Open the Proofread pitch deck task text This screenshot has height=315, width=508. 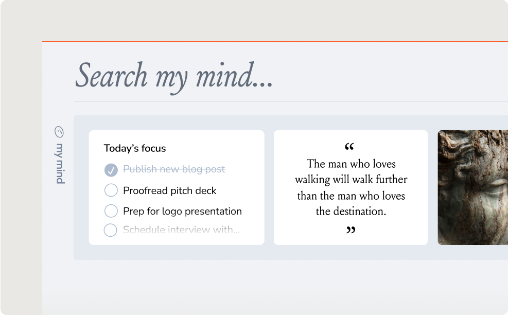click(x=169, y=190)
